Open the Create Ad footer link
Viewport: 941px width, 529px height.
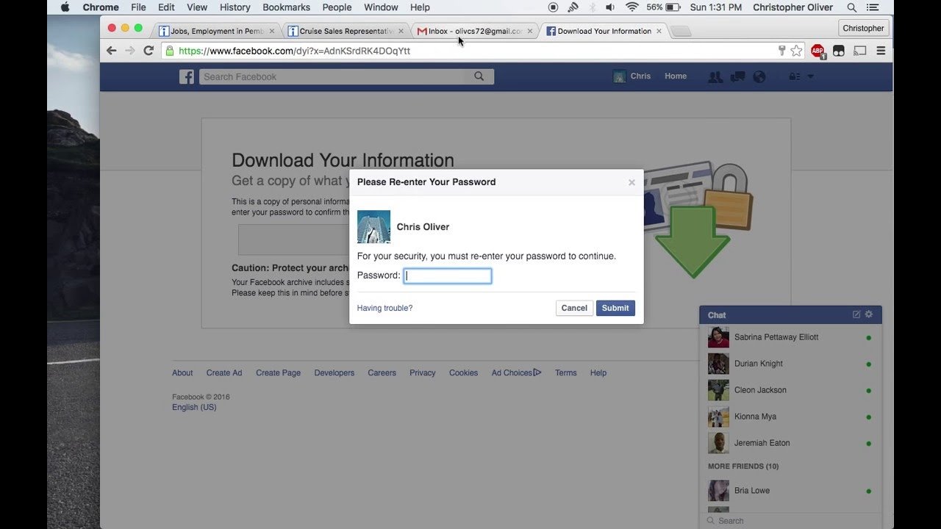coord(224,373)
